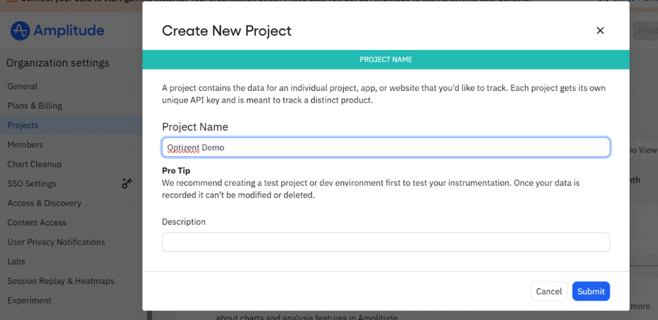This screenshot has height=320, width=658.
Task: Click the Amplitude logo icon
Action: [x=21, y=30]
